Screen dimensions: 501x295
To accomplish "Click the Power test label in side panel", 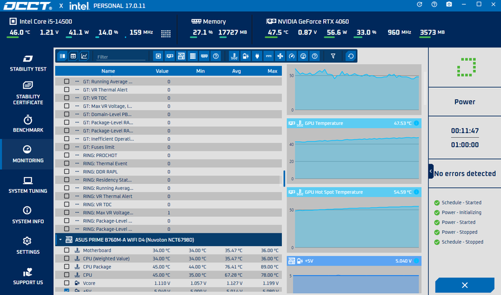I will (x=464, y=102).
